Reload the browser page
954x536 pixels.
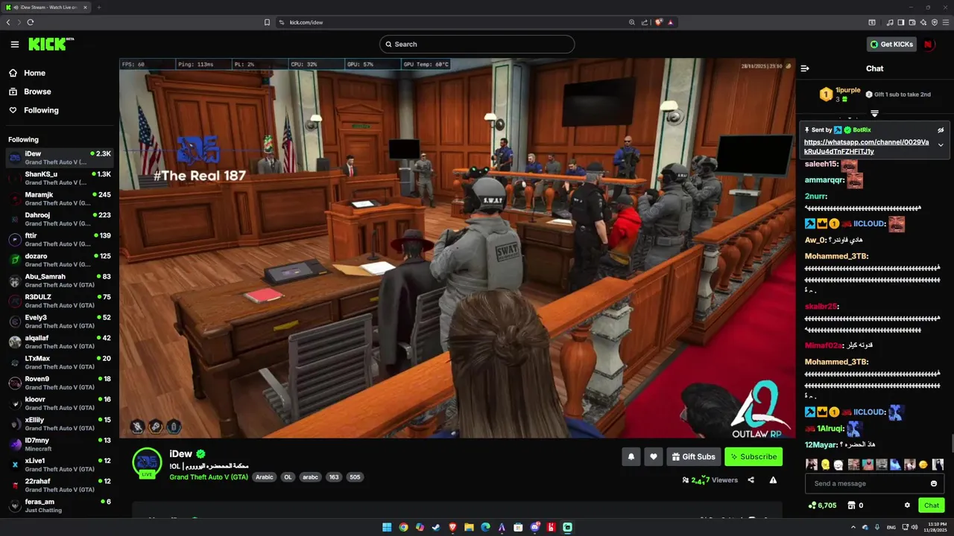(x=31, y=22)
